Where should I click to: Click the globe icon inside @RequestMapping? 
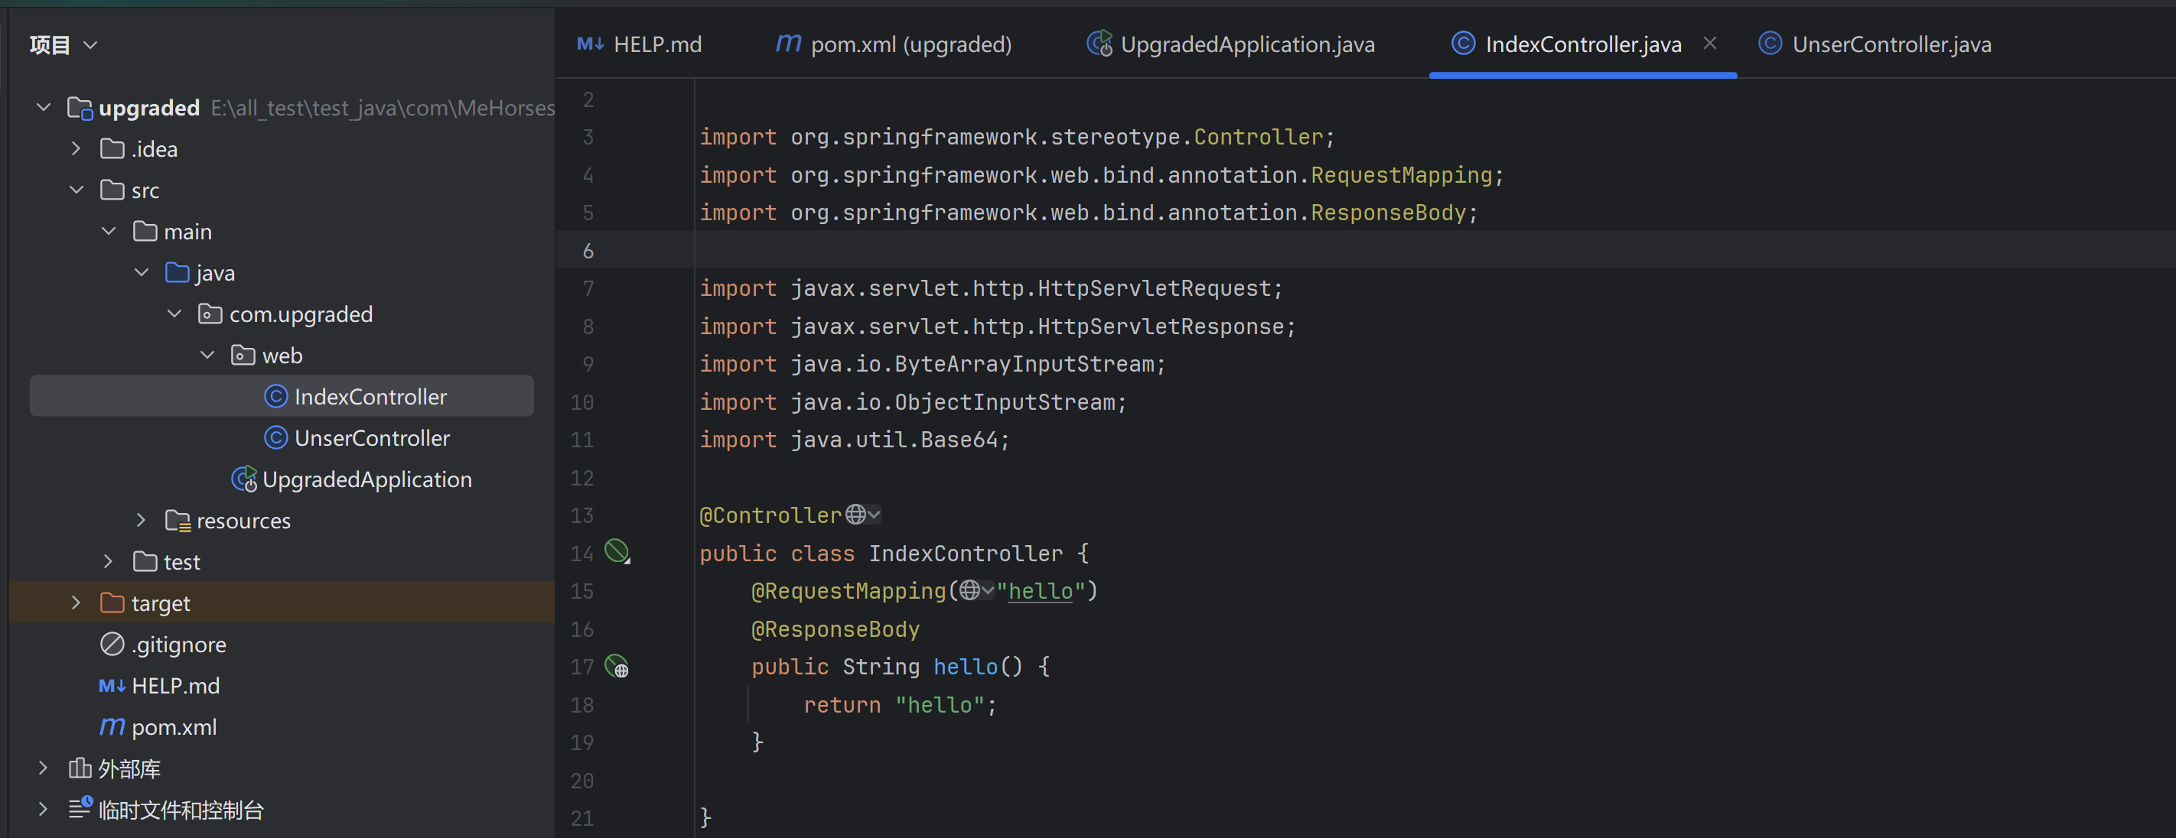point(969,590)
